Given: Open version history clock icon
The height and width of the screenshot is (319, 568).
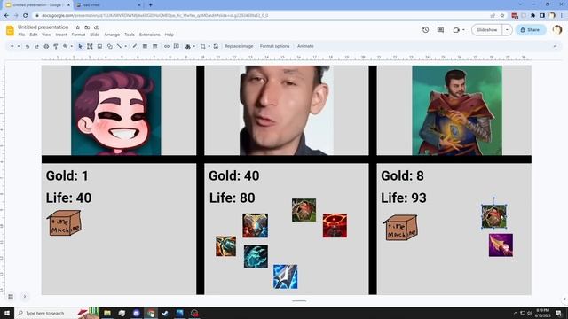Looking at the screenshot, I should pyautogui.click(x=426, y=30).
